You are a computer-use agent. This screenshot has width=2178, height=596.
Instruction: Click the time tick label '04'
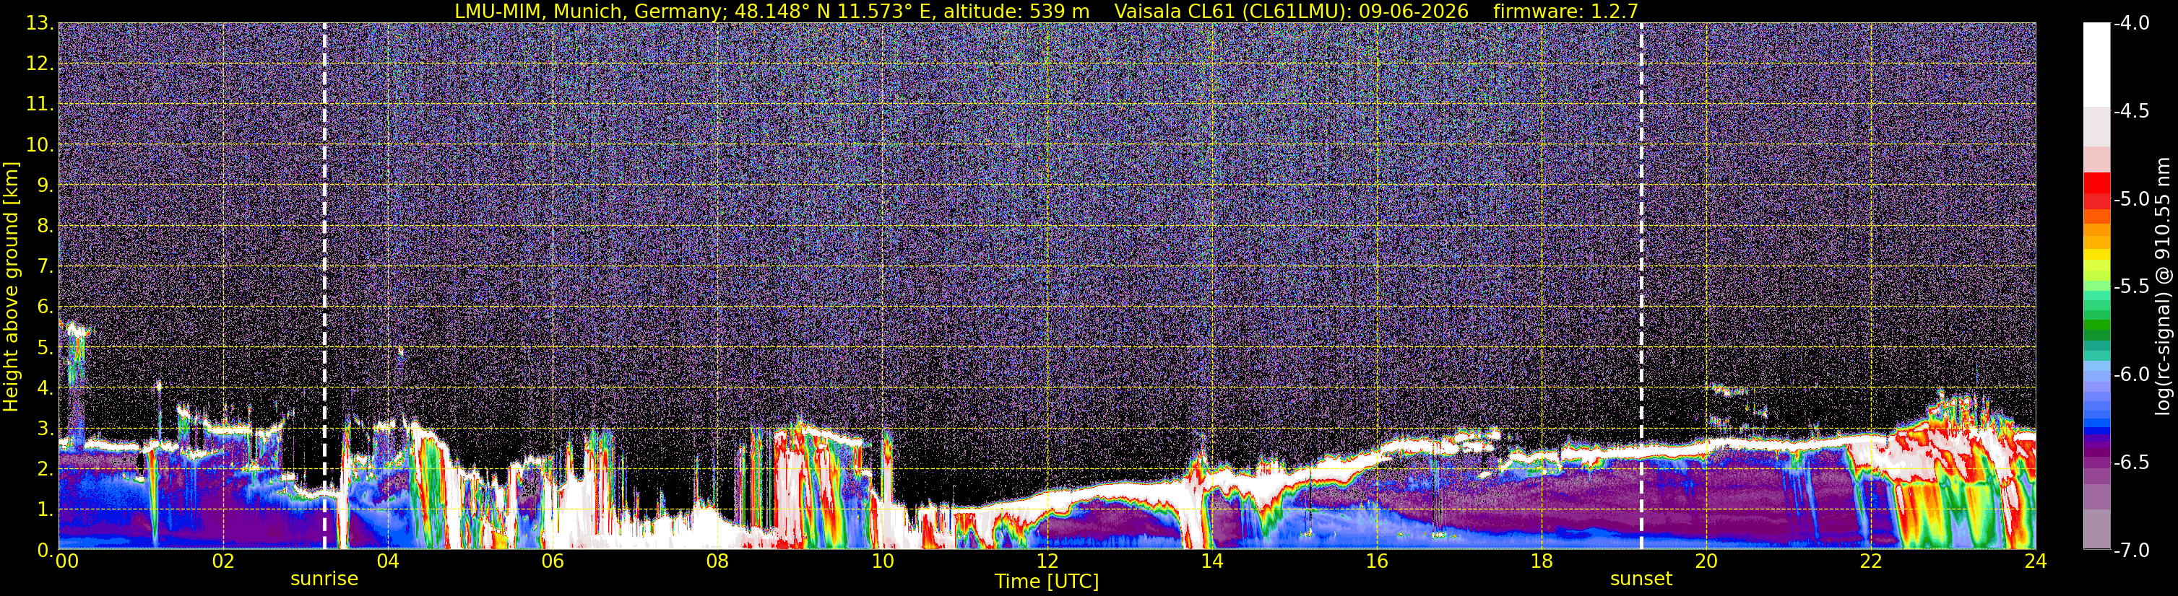click(388, 561)
